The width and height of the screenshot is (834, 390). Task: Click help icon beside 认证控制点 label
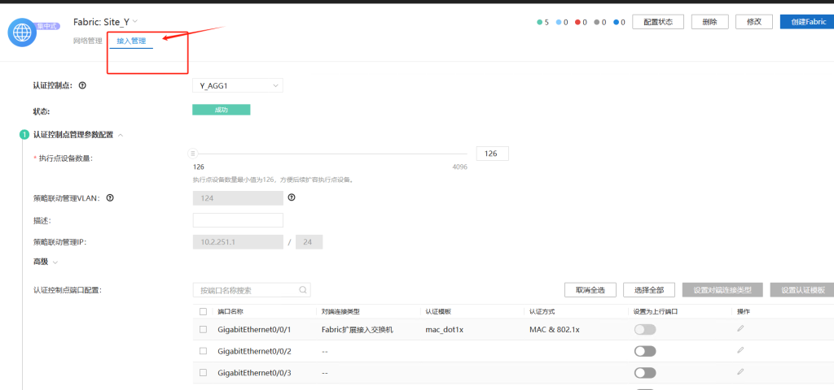coord(82,85)
